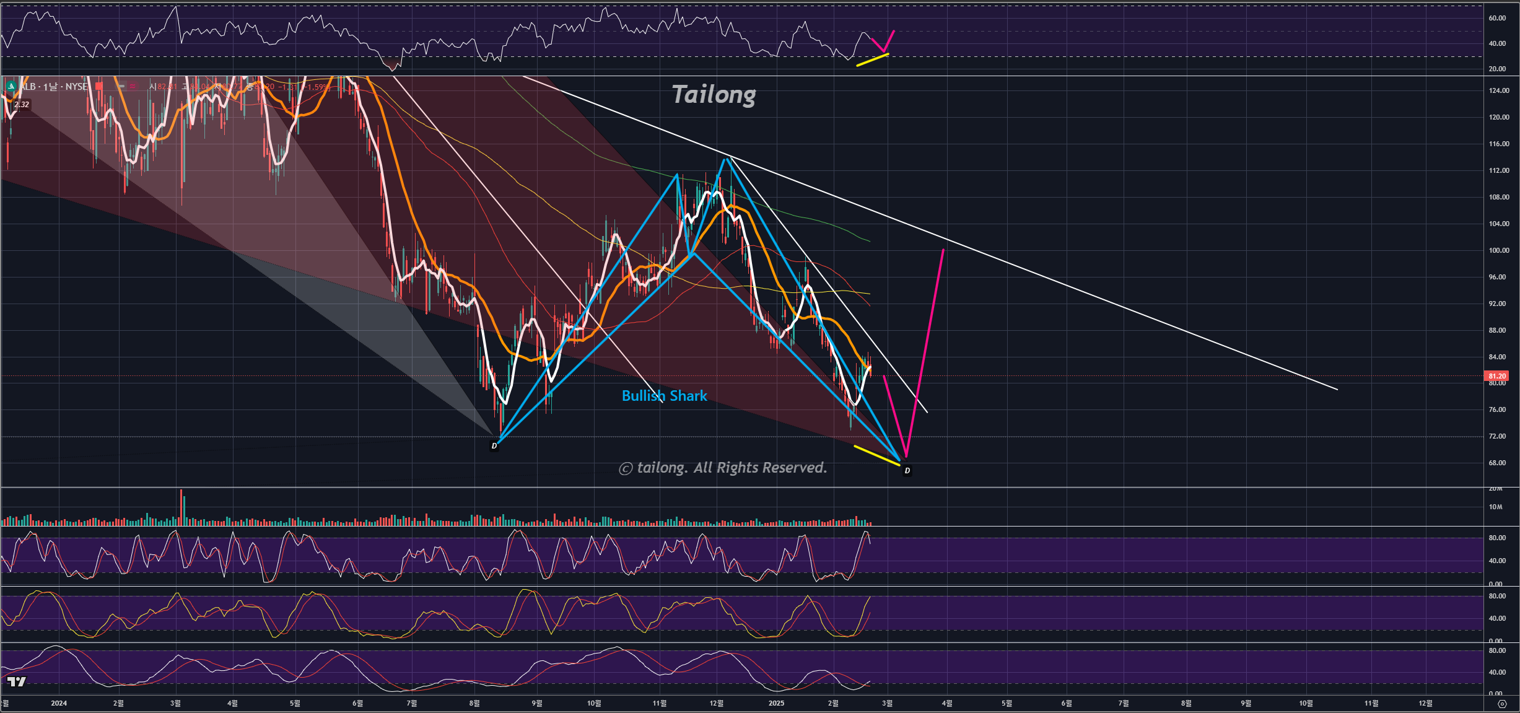Click the pink approximate-equals indicator icon
This screenshot has height=713, width=1520.
(x=133, y=86)
